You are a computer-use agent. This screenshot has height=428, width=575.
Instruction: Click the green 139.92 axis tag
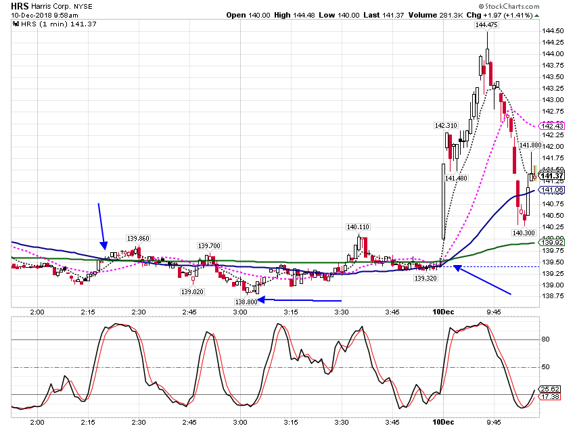(x=552, y=242)
